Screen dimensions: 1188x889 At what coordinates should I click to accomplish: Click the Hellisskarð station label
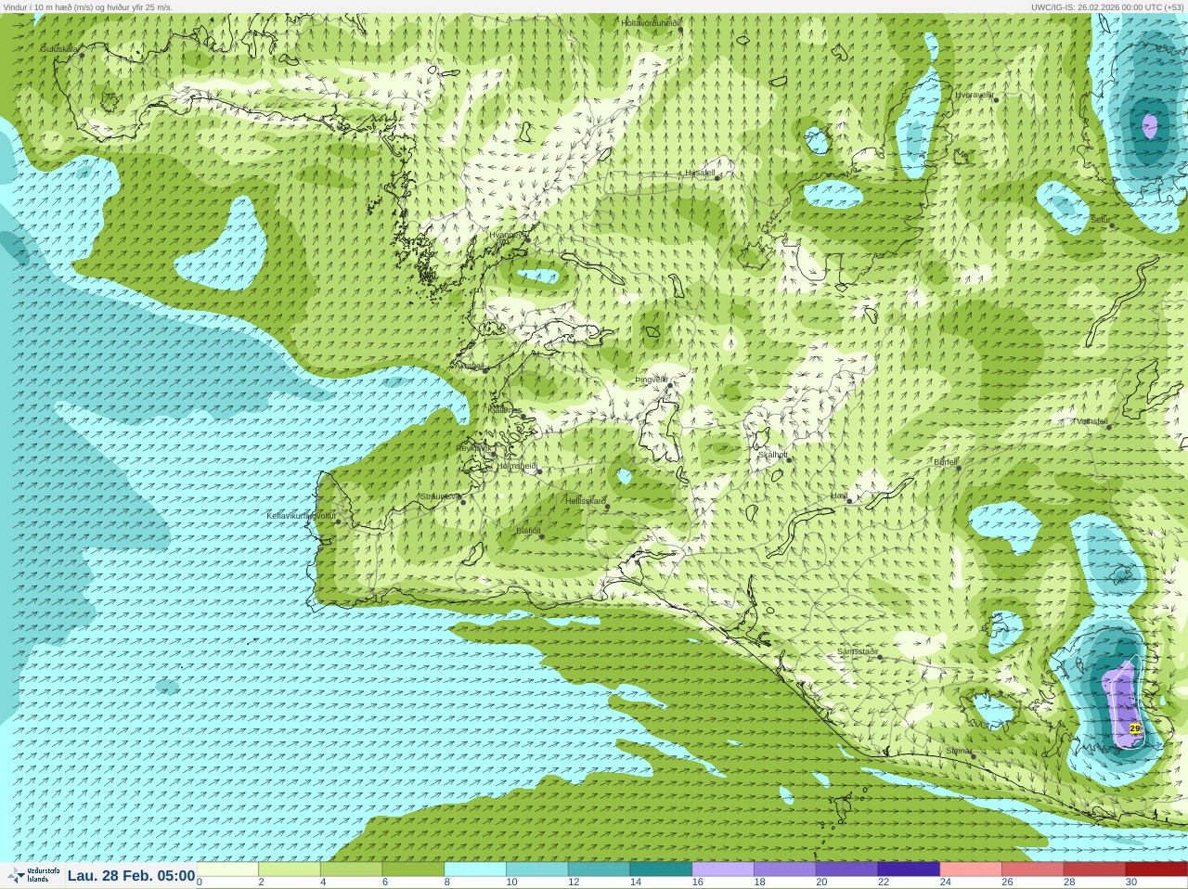pos(586,501)
